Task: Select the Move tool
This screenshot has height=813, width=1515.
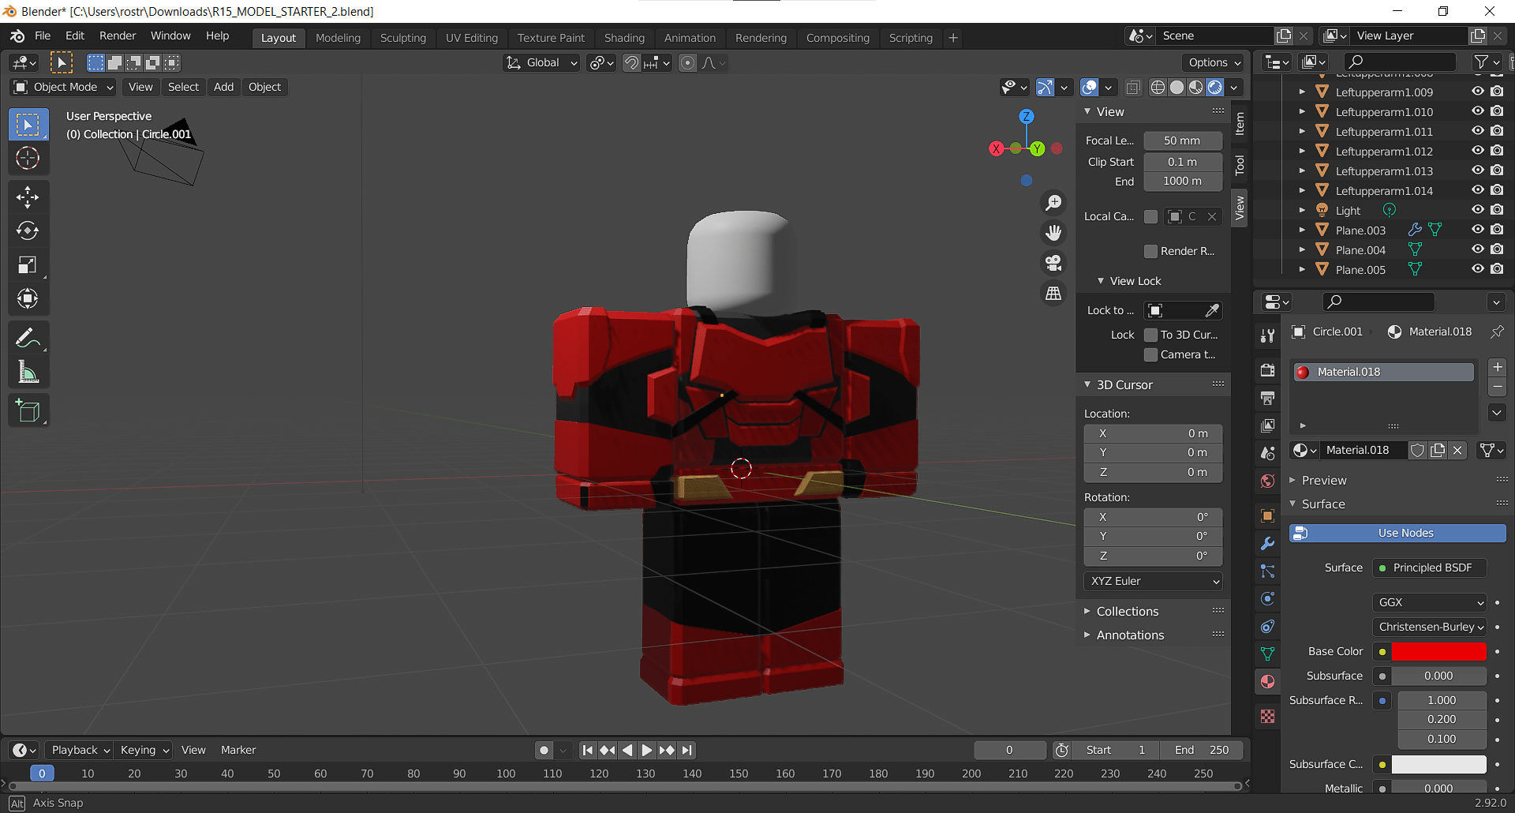Action: click(28, 197)
